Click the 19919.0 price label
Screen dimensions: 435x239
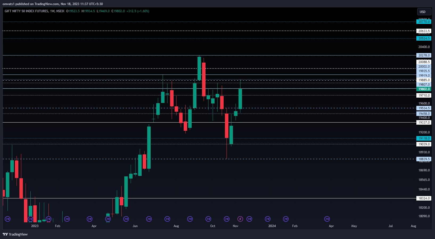tap(424, 76)
